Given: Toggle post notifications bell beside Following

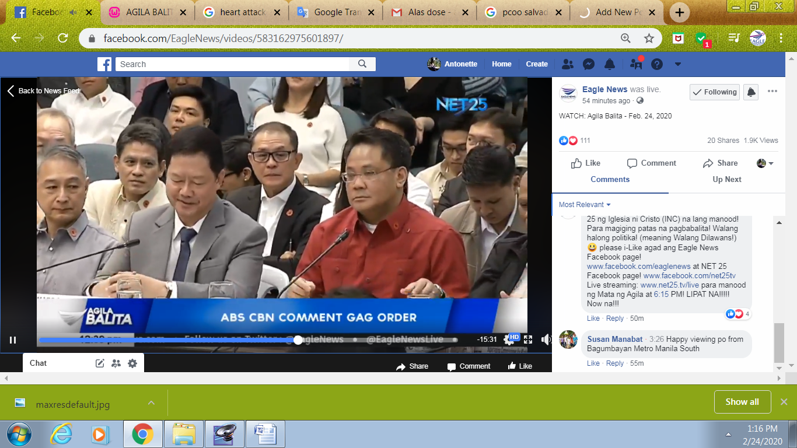Looking at the screenshot, I should click(x=751, y=92).
